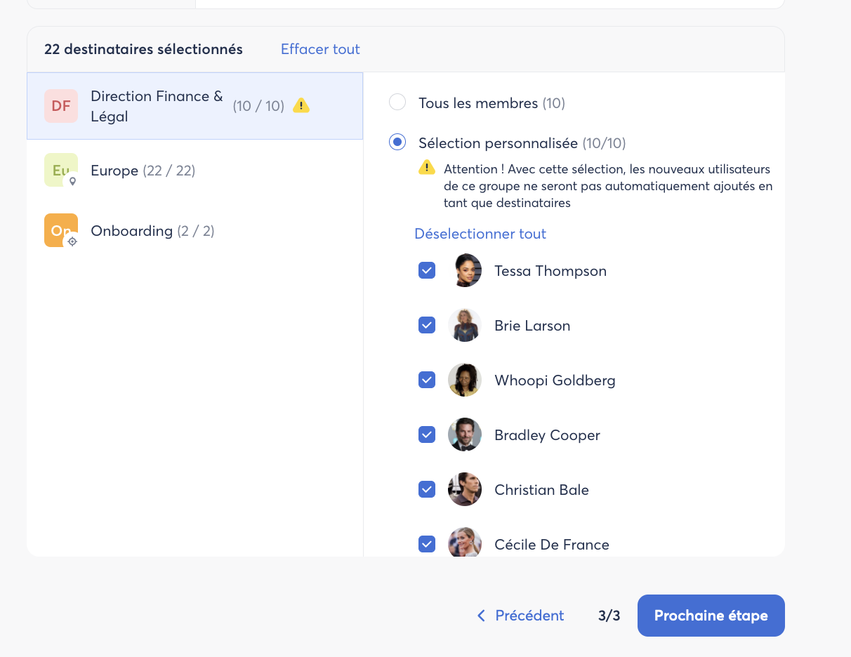
Task: Untick the checkbox for Tessa Thompson
Action: pyautogui.click(x=427, y=270)
